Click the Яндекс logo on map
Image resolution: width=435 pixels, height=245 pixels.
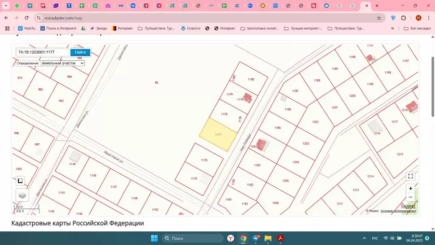[x=408, y=206]
